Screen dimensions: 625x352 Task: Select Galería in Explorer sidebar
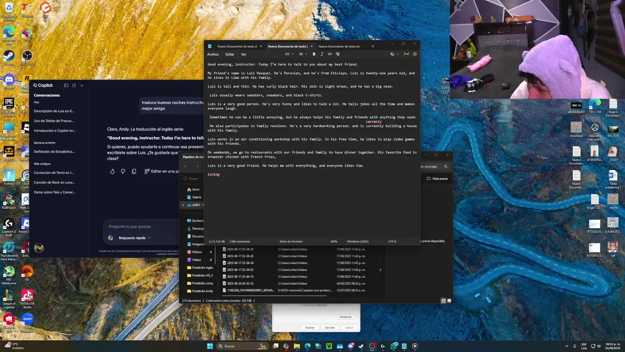(194, 197)
